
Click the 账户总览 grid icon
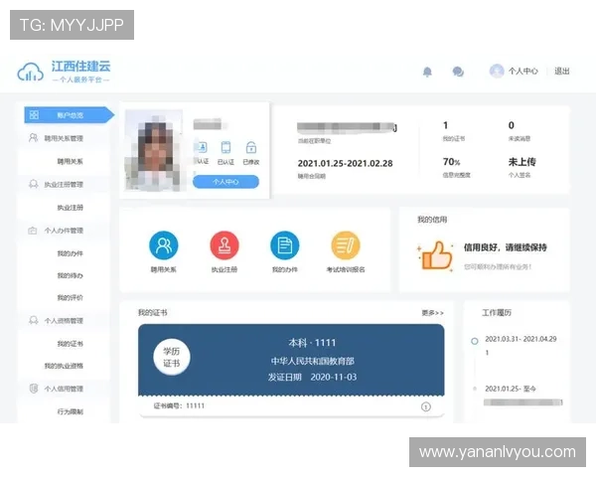[34, 115]
